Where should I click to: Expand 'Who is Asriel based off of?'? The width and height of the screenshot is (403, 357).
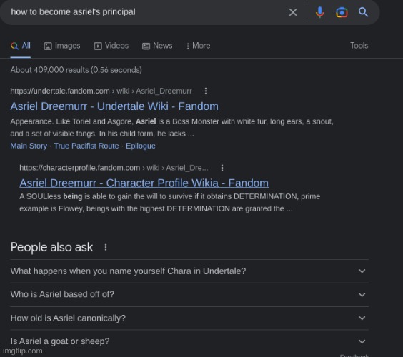(x=189, y=294)
